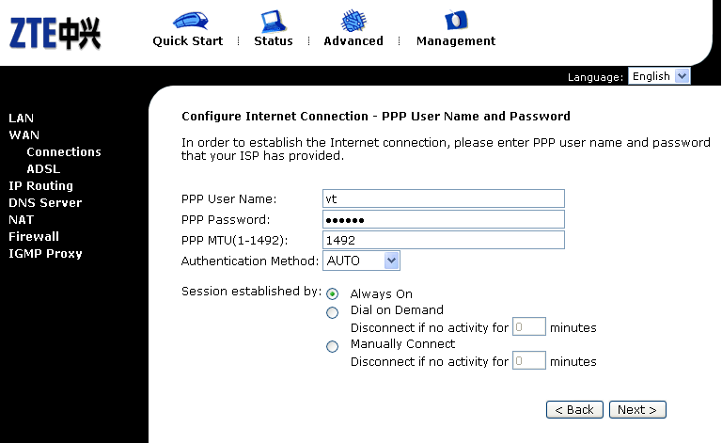
Task: Expand the Language dropdown
Action: (x=659, y=76)
